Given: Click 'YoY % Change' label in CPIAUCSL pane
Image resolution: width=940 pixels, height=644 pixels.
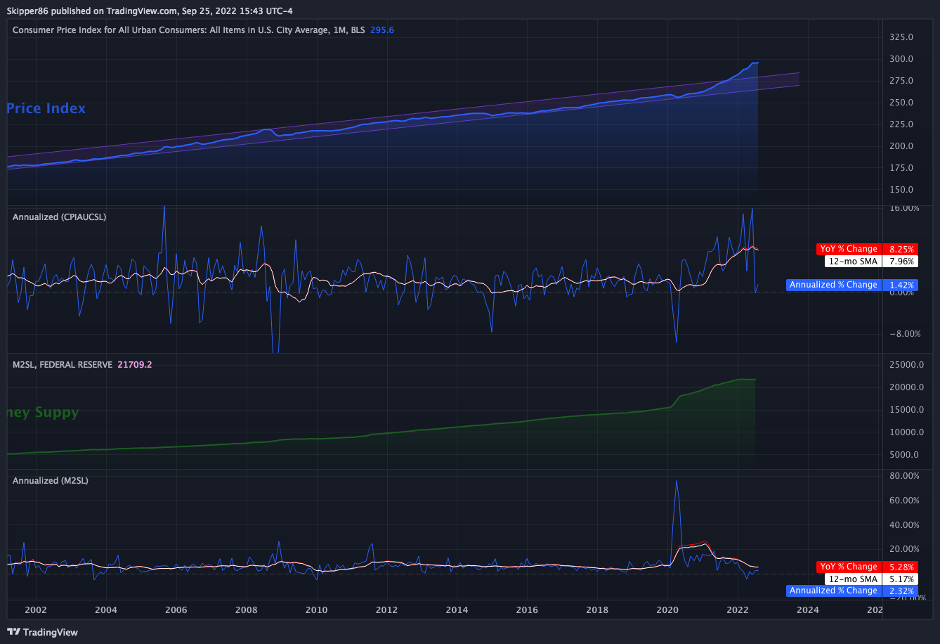Looking at the screenshot, I should coord(849,249).
